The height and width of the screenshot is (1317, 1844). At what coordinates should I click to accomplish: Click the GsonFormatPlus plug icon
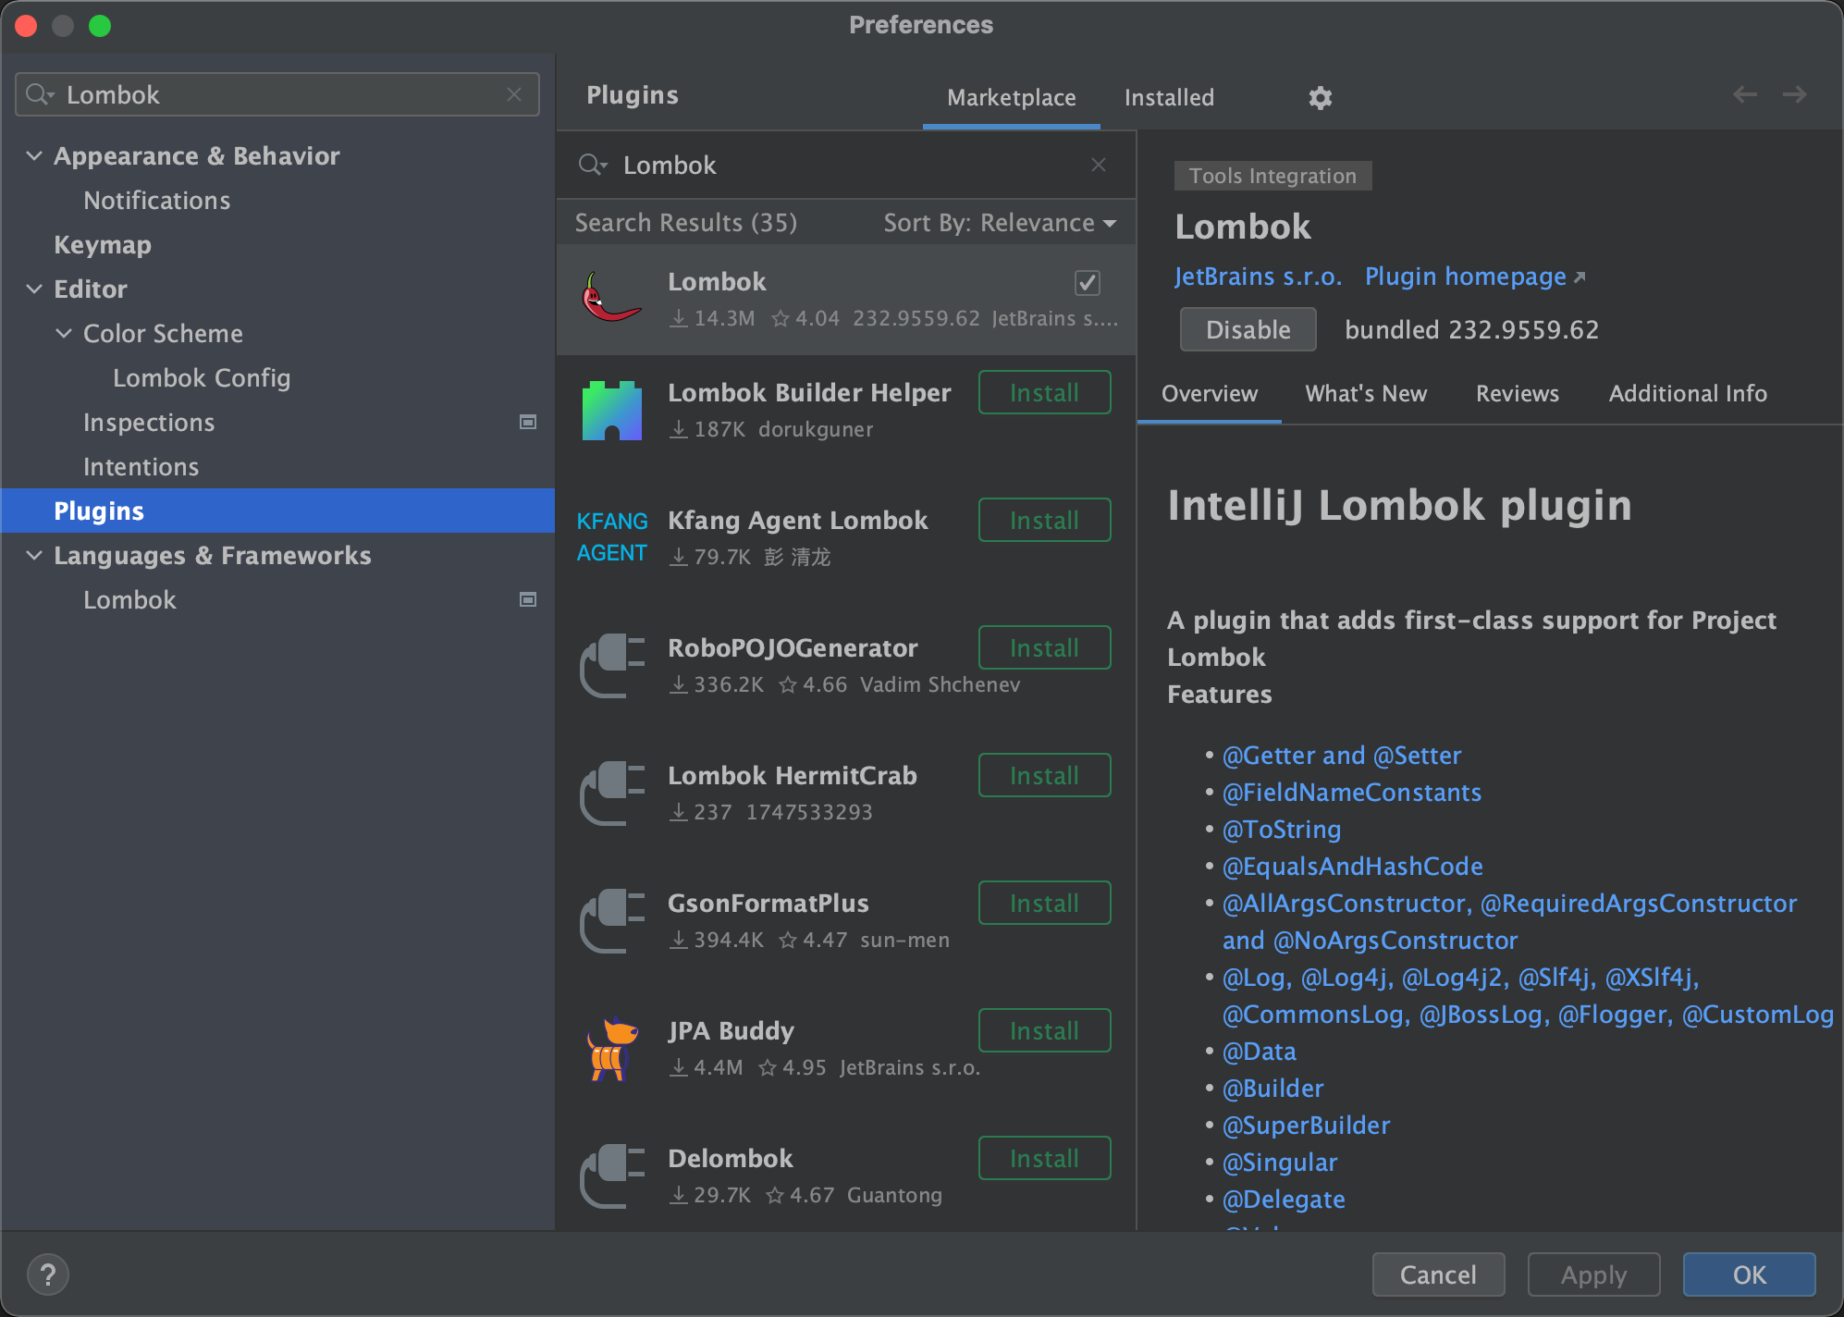click(x=611, y=920)
